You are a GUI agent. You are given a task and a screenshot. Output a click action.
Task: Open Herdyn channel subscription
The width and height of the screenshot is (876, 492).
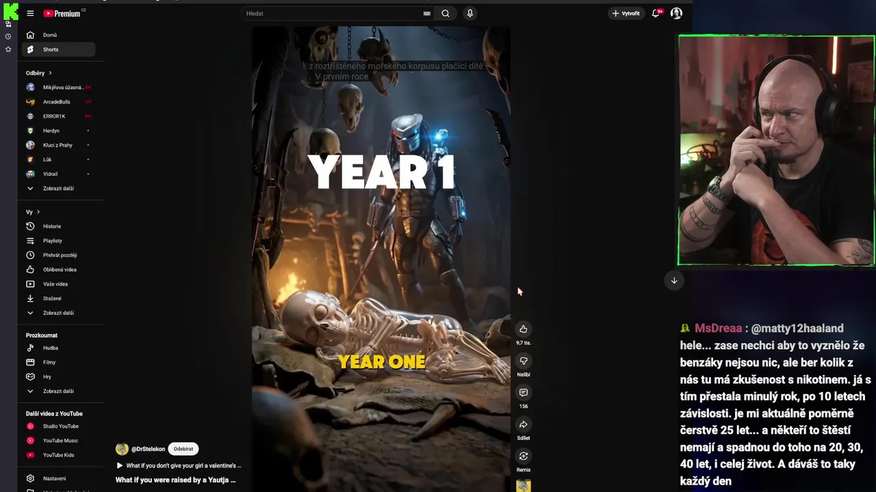pyautogui.click(x=58, y=131)
